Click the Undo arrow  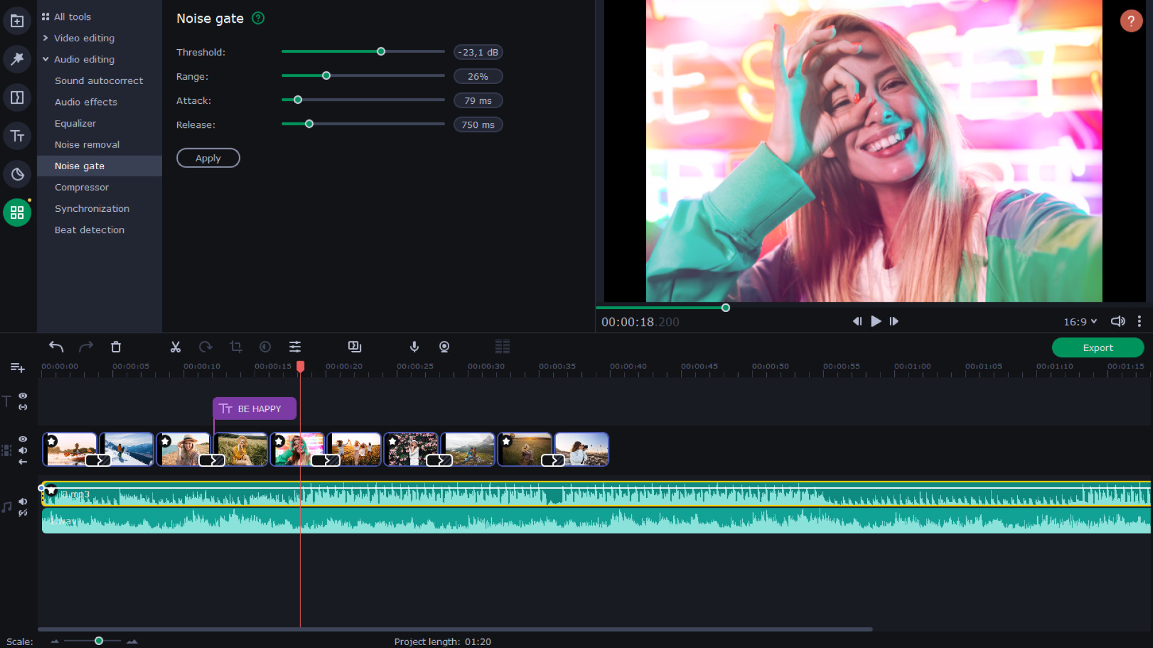click(x=56, y=347)
